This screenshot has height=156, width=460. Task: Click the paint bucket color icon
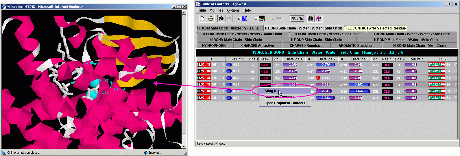coord(221,19)
